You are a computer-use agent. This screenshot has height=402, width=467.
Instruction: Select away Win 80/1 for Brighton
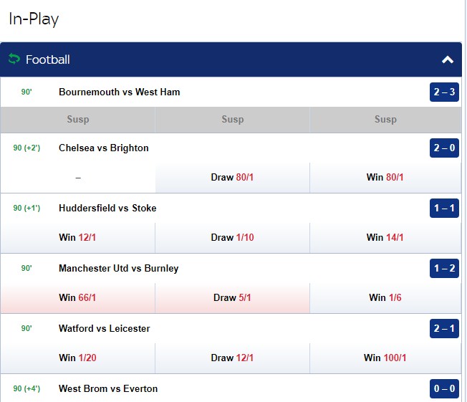coord(385,178)
